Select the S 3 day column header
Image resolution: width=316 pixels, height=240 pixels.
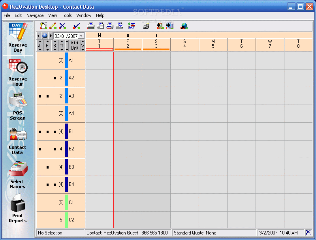pos(156,45)
